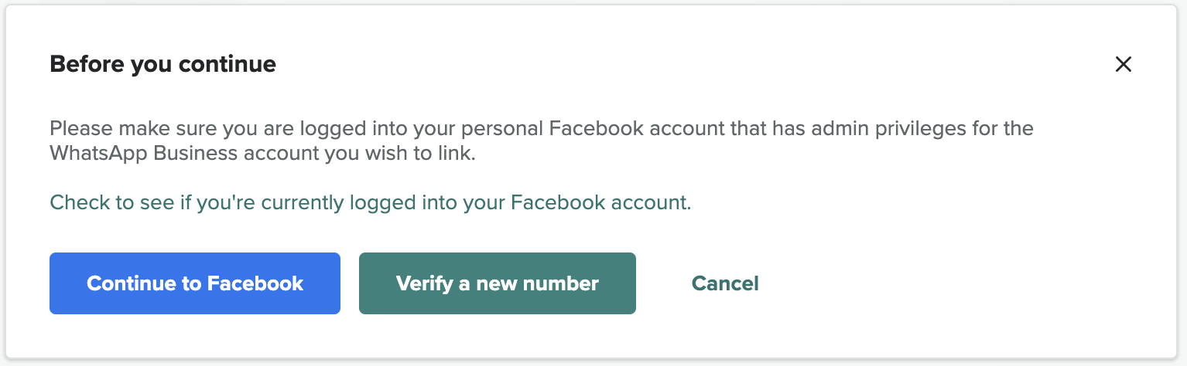Click the green Facebook login check hyperlink
Viewport: 1187px width, 366px height.
pos(370,203)
